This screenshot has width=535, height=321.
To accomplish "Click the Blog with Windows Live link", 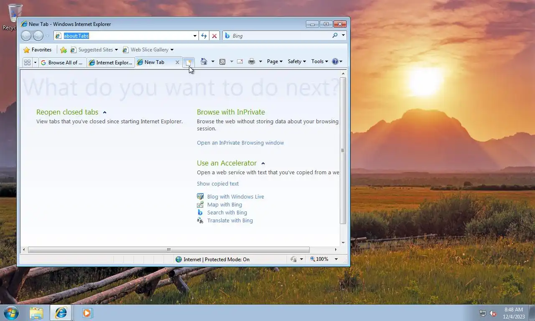I will (236, 197).
